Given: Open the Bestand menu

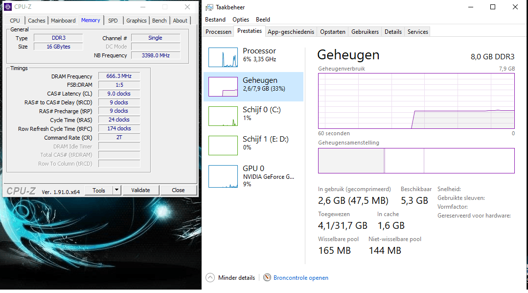Looking at the screenshot, I should [215, 20].
